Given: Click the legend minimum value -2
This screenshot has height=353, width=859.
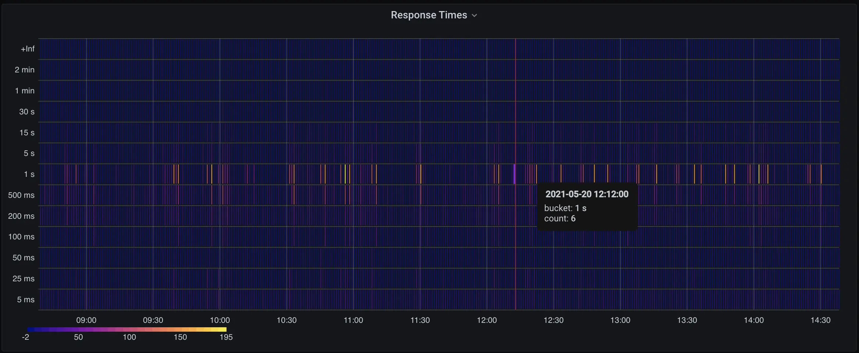Looking at the screenshot, I should tap(25, 337).
